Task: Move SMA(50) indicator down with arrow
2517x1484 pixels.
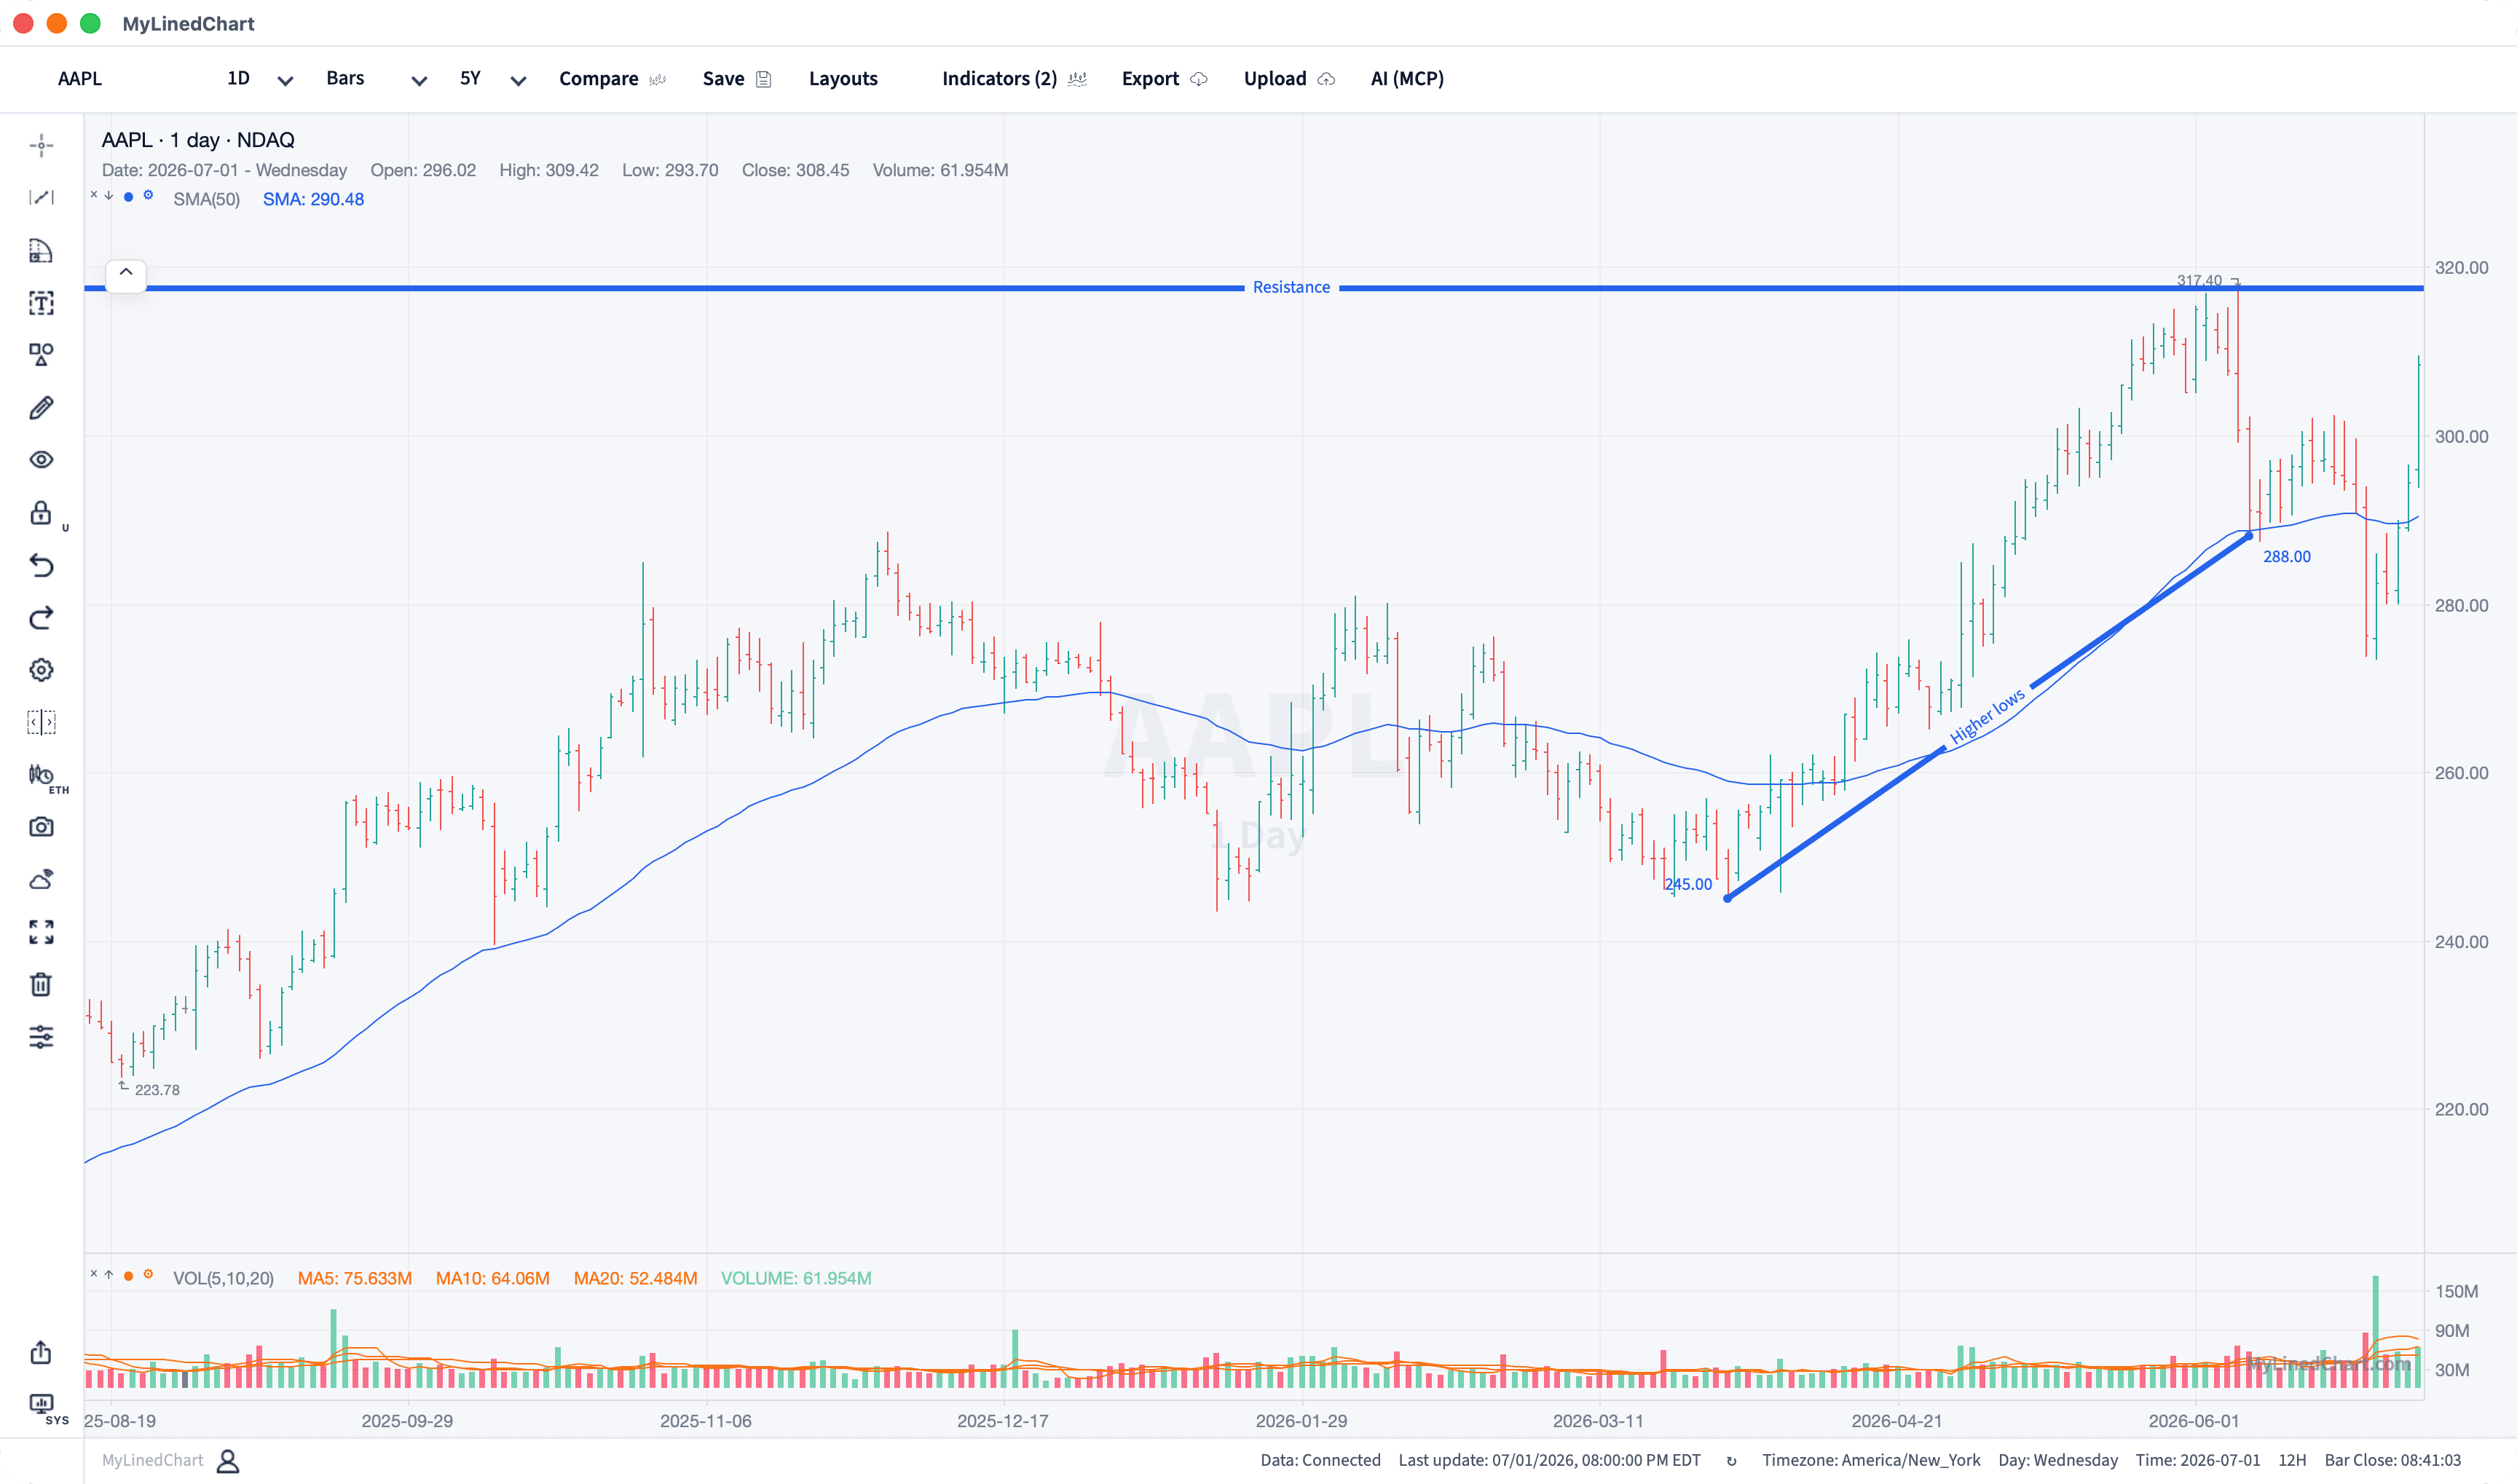Action: point(109,195)
